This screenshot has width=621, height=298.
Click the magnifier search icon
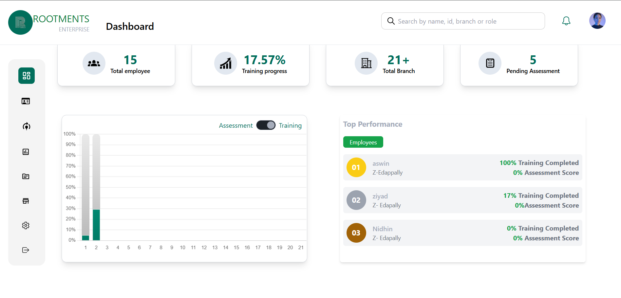pos(391,21)
